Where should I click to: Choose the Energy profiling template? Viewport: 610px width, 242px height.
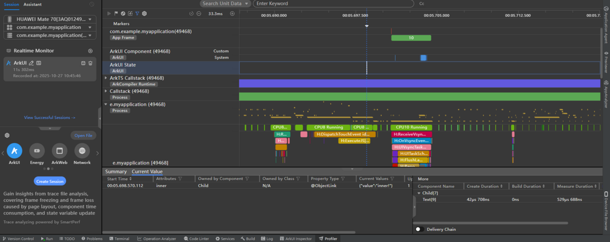(37, 151)
